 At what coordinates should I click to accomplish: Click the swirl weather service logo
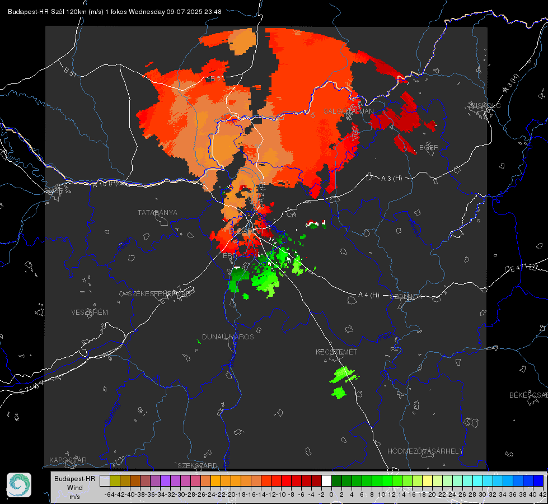coord(19,485)
